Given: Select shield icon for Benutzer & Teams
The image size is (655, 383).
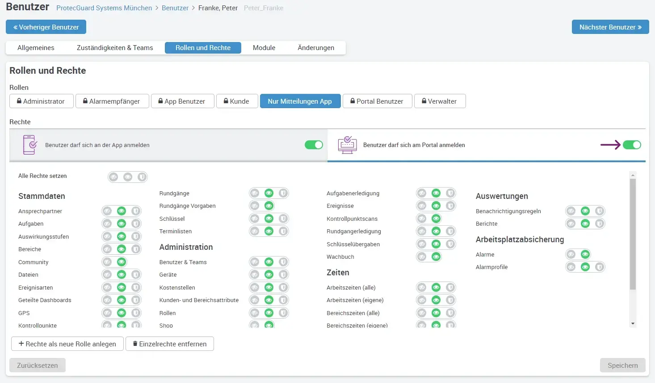Looking at the screenshot, I should [x=283, y=262].
